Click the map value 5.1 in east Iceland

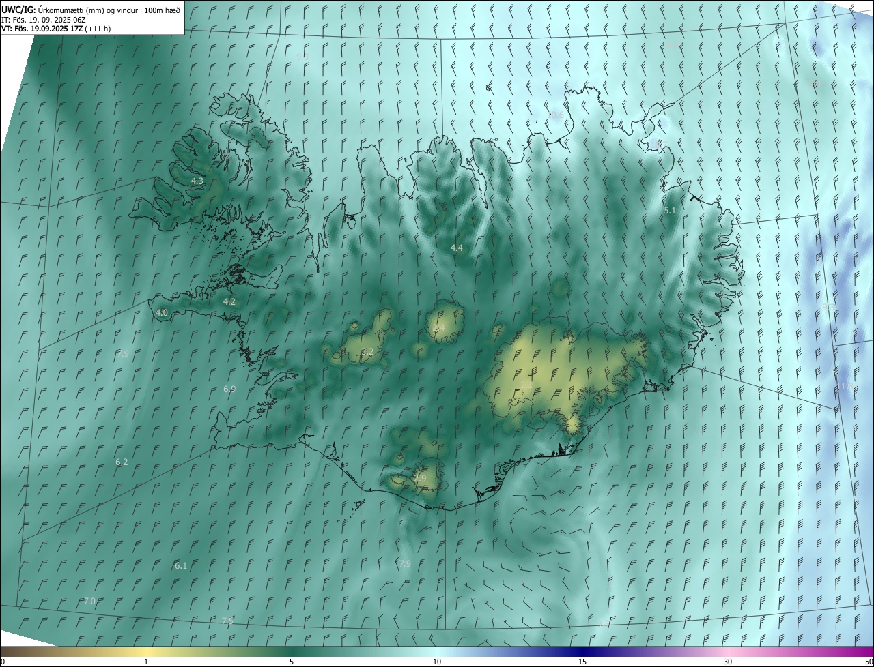670,211
